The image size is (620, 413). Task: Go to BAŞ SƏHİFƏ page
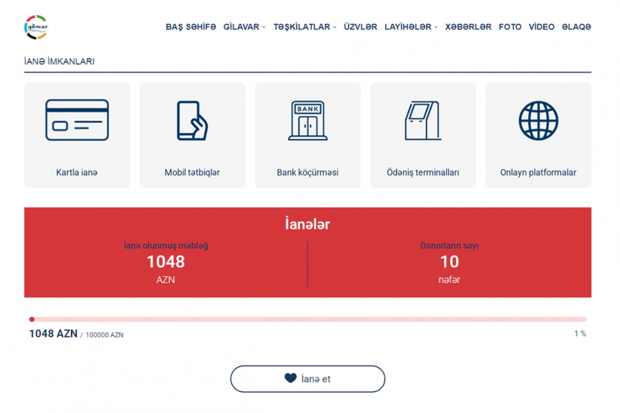tap(190, 27)
